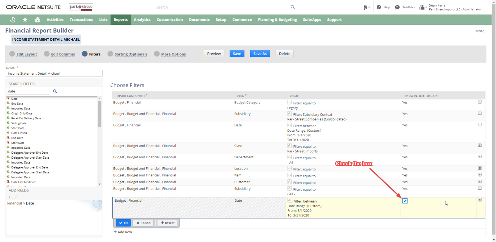496x242 pixels.
Task: Select the Date Closed field icon
Action: coord(8,133)
